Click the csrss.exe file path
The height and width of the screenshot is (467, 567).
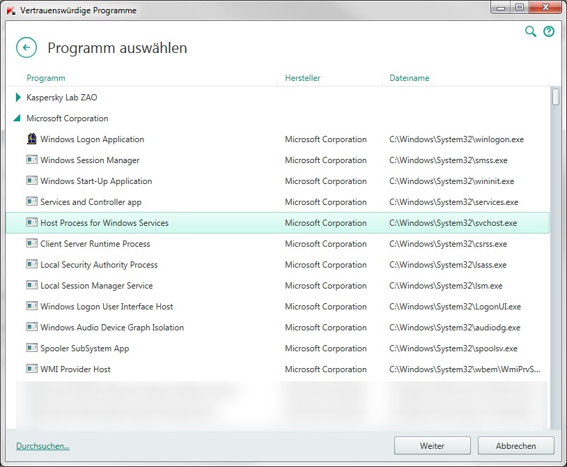tap(448, 244)
